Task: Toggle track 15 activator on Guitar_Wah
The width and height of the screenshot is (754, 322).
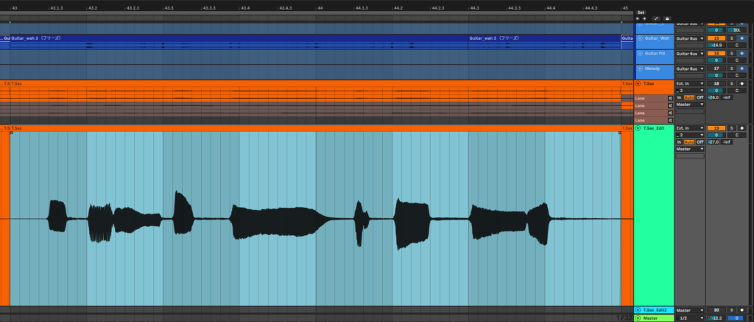Action: tap(716, 38)
